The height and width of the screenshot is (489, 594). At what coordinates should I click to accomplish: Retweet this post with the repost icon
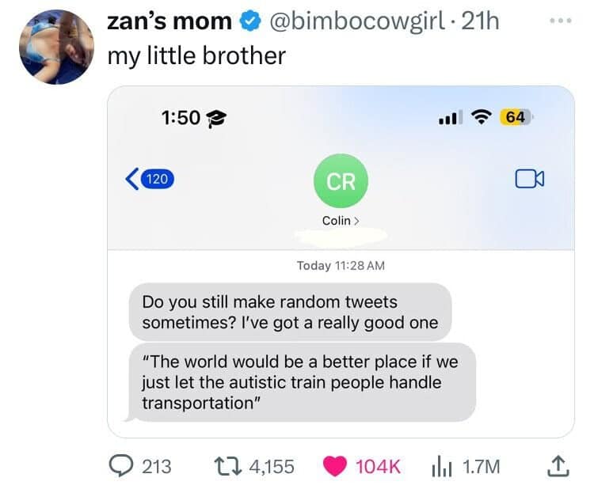[x=230, y=466]
